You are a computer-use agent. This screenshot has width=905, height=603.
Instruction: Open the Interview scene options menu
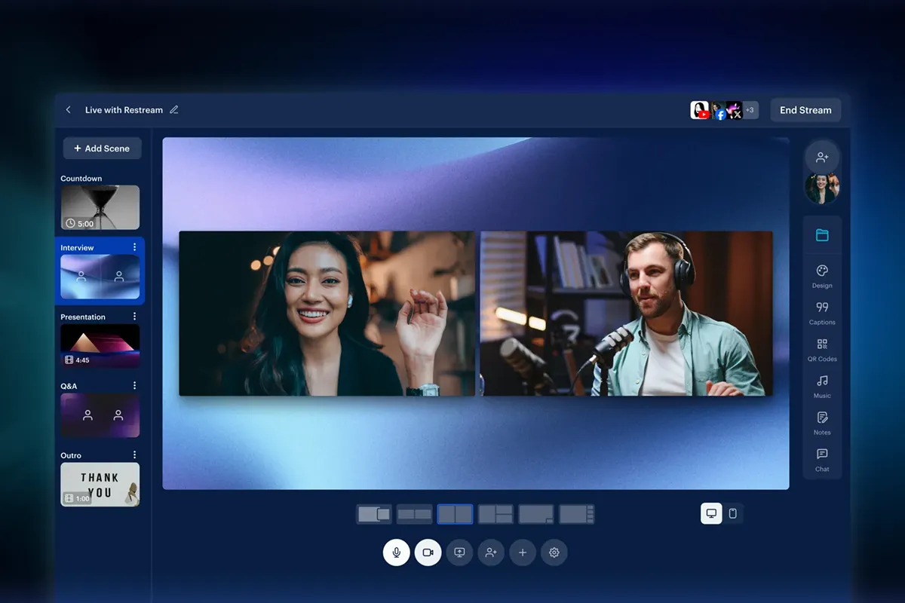(135, 247)
